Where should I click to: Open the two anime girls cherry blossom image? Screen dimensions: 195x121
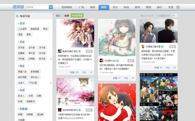[x=75, y=33]
